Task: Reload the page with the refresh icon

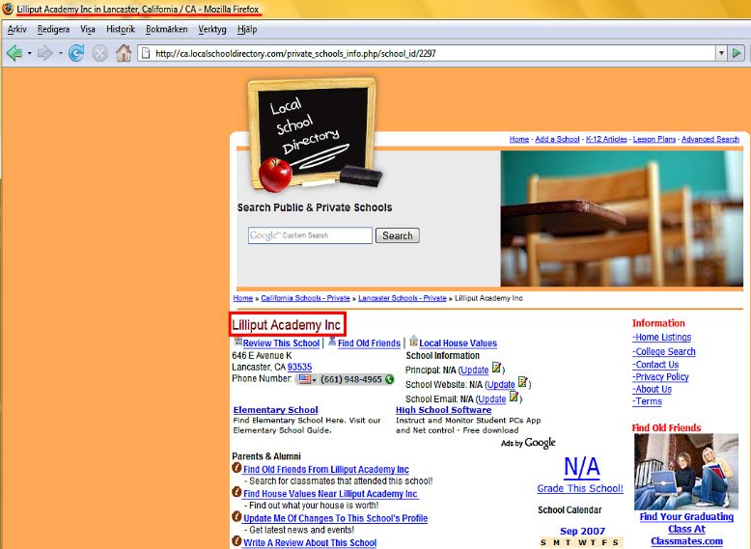Action: click(x=76, y=53)
